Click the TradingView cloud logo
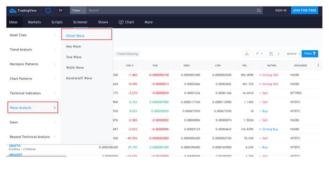The width and height of the screenshot is (329, 170). pos(13,10)
